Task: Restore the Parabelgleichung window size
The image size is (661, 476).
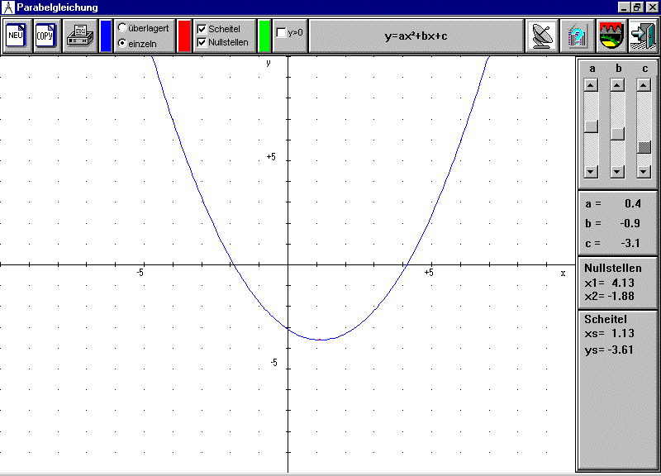Action: click(x=637, y=7)
